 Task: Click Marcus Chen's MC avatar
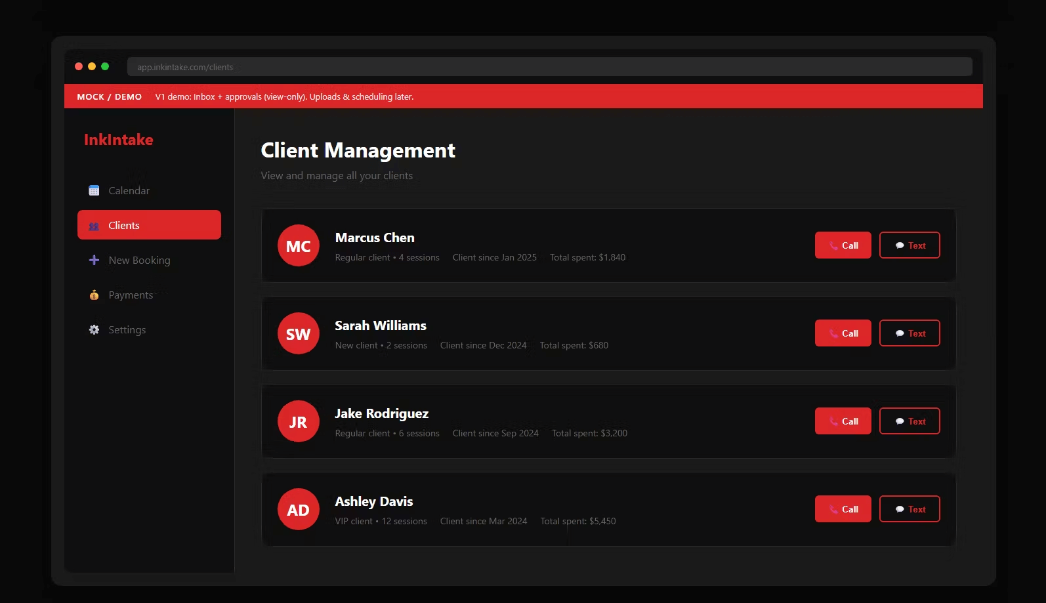(x=298, y=246)
